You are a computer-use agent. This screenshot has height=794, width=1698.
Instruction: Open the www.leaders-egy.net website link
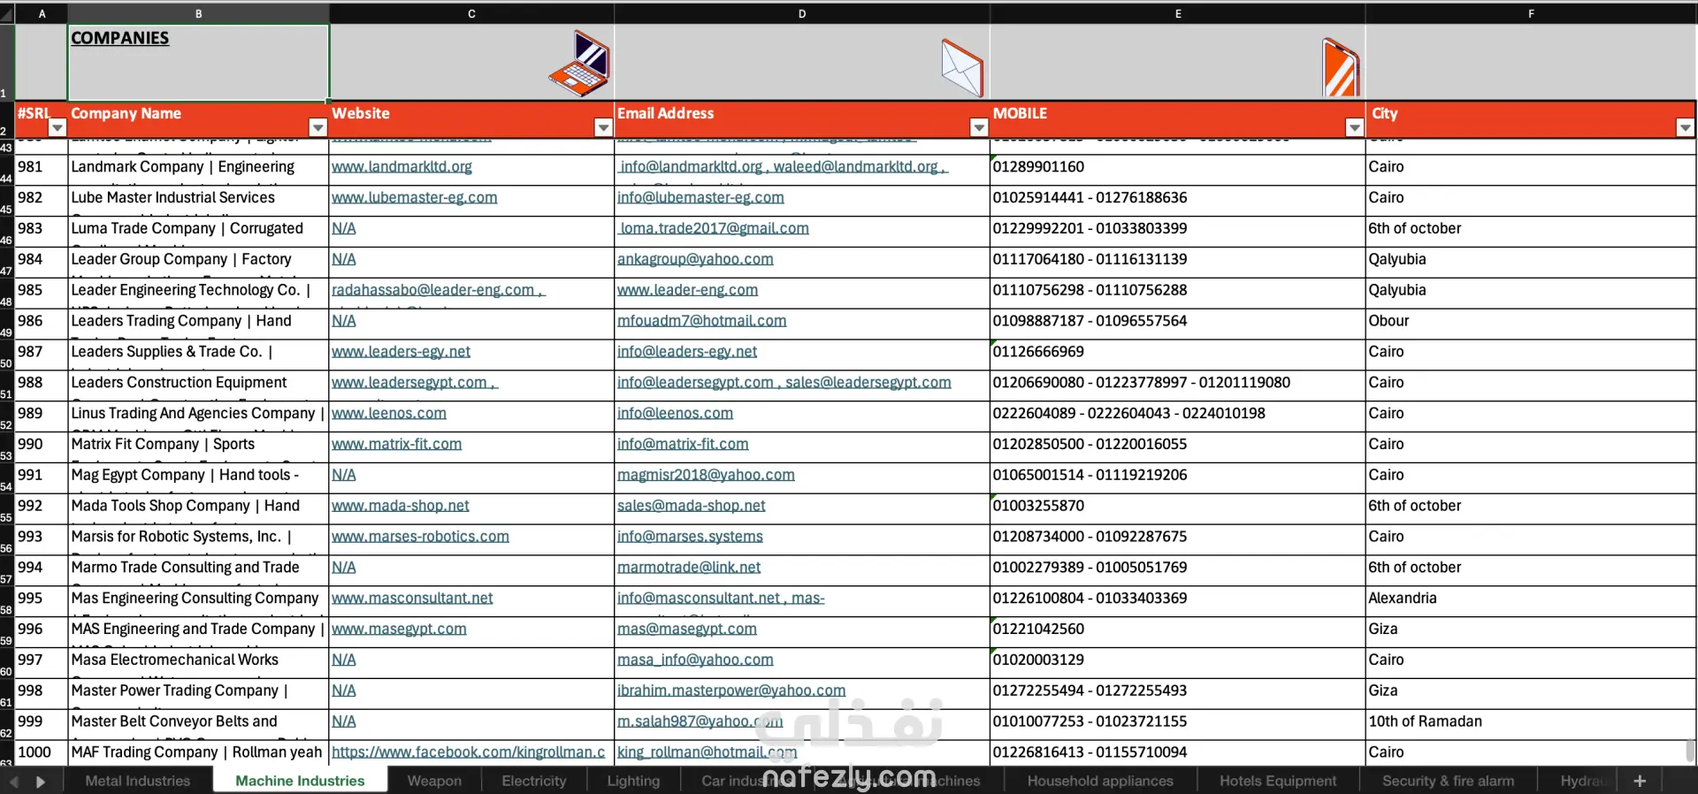pos(401,352)
